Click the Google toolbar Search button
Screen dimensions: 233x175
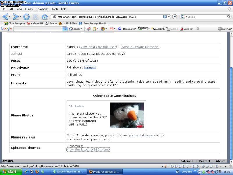[x=75, y=29]
